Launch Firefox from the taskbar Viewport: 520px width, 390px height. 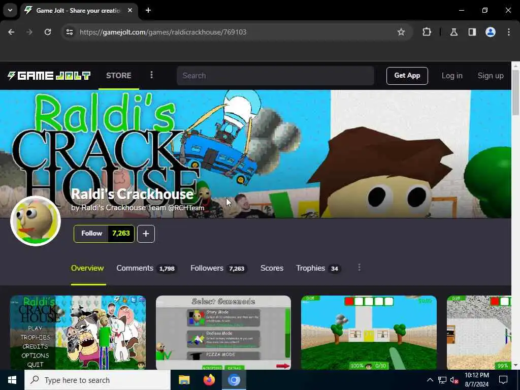pyautogui.click(x=209, y=380)
